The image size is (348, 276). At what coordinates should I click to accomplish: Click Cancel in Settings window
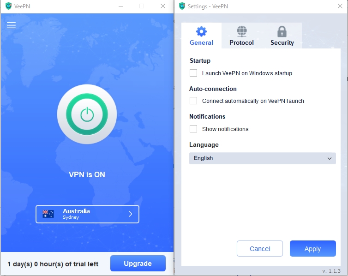click(x=260, y=248)
